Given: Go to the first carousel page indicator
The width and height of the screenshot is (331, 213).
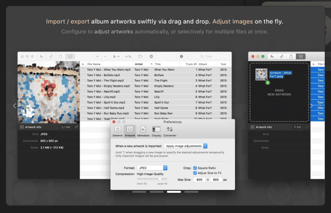Looking at the screenshot, I should click(x=139, y=192).
